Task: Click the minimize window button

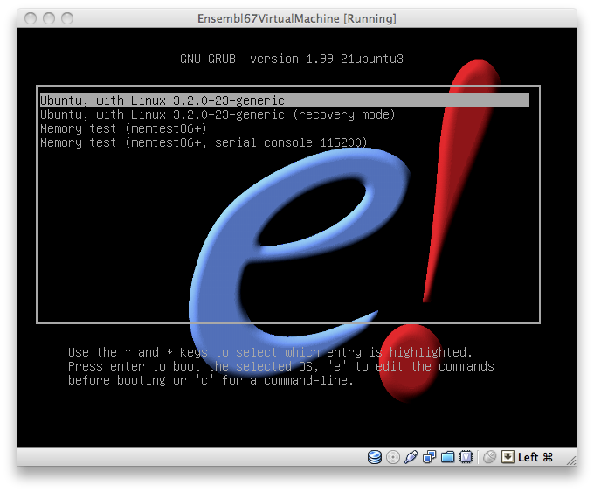Action: pyautogui.click(x=49, y=18)
